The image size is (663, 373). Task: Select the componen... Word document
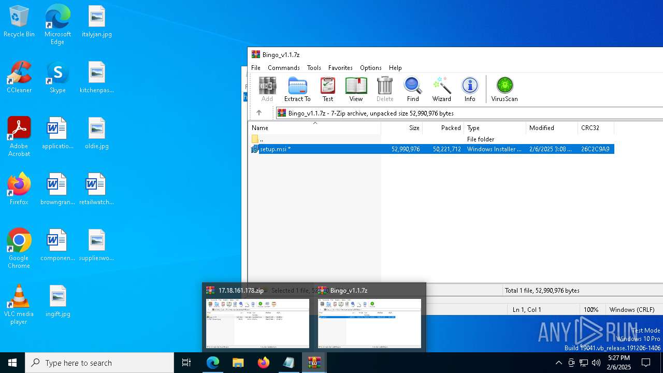click(57, 246)
